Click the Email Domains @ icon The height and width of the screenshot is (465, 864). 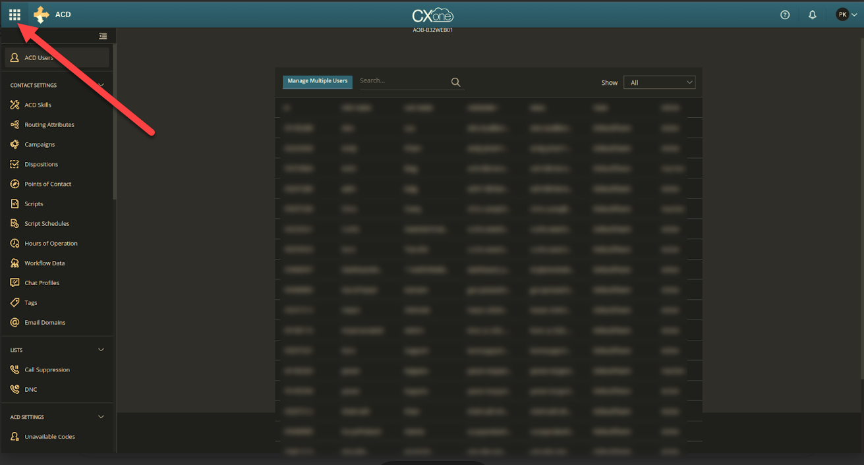(14, 322)
